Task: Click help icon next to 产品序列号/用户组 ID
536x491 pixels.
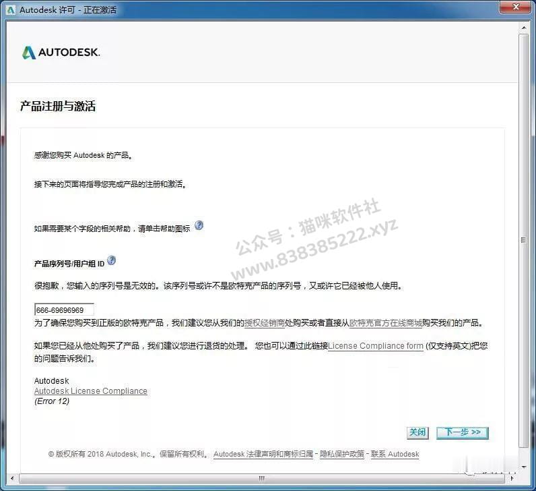Action: click(x=111, y=260)
